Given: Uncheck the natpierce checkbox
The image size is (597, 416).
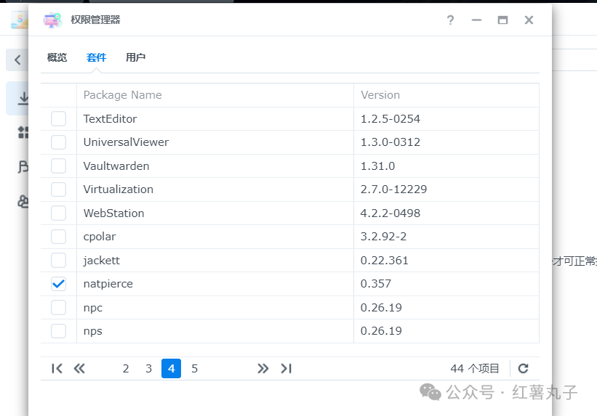Looking at the screenshot, I should click(x=59, y=284).
